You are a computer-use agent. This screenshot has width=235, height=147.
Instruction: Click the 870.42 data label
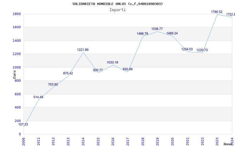(x=68, y=73)
